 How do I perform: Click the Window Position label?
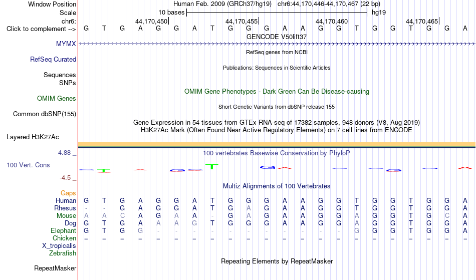click(52, 4)
